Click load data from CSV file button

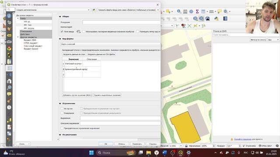click(x=101, y=54)
